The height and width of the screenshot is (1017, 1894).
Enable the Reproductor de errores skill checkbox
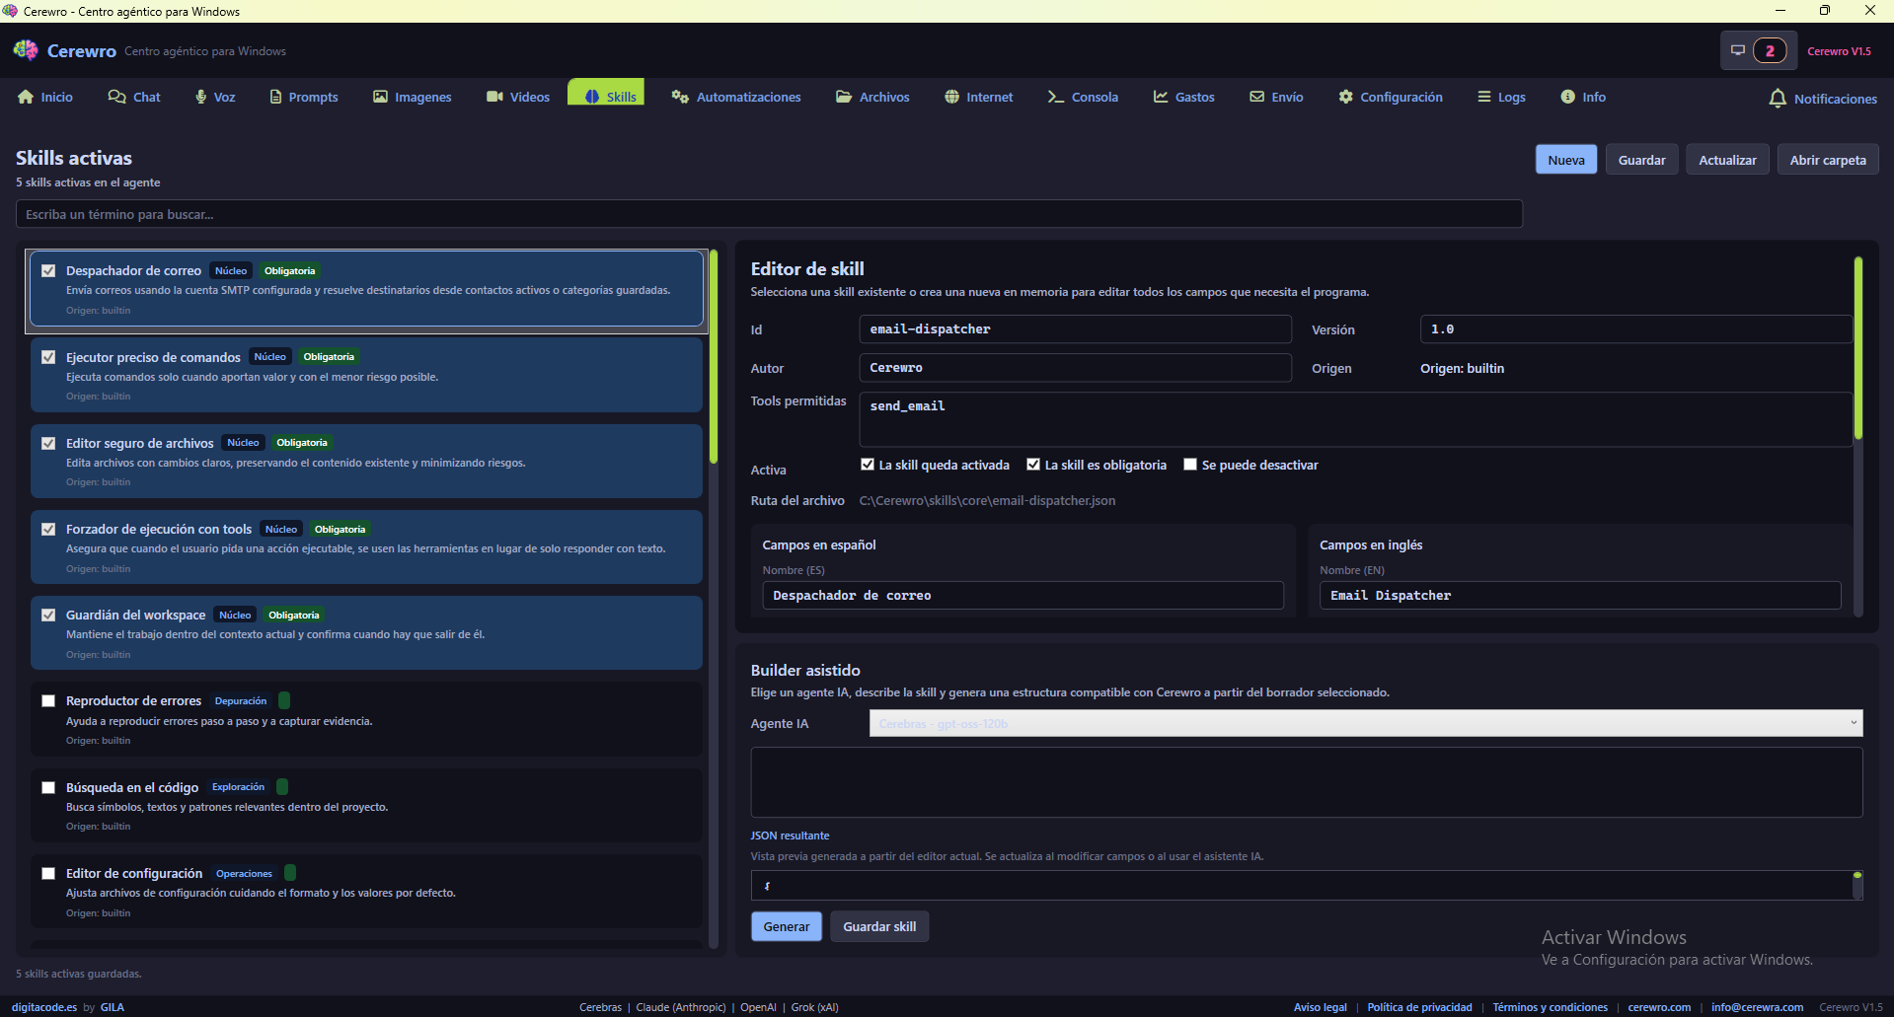[48, 700]
